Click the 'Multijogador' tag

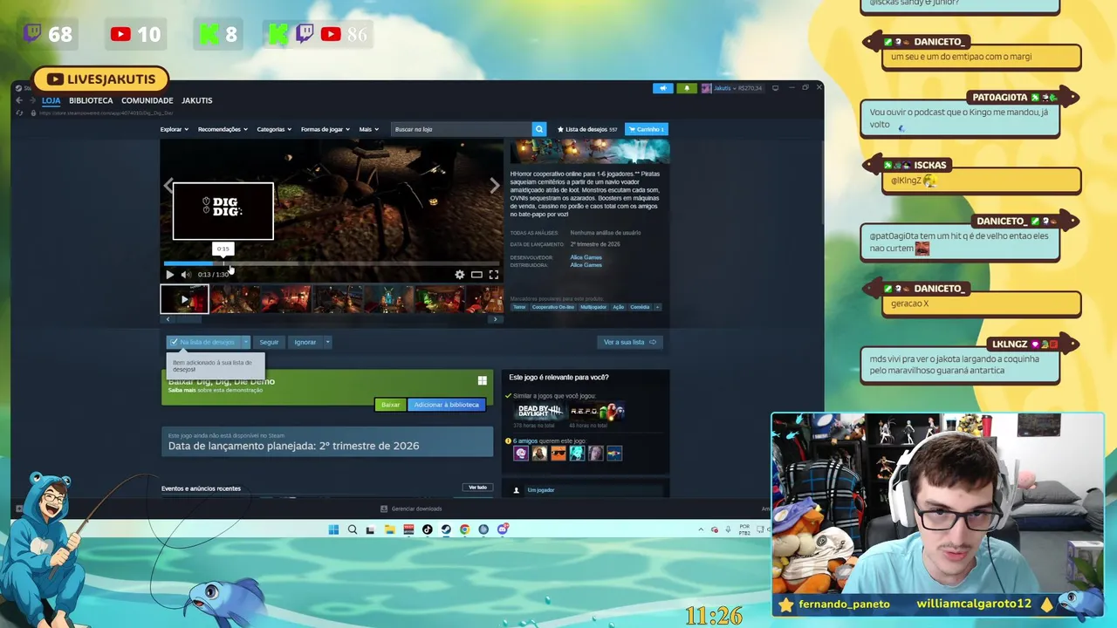pyautogui.click(x=593, y=307)
